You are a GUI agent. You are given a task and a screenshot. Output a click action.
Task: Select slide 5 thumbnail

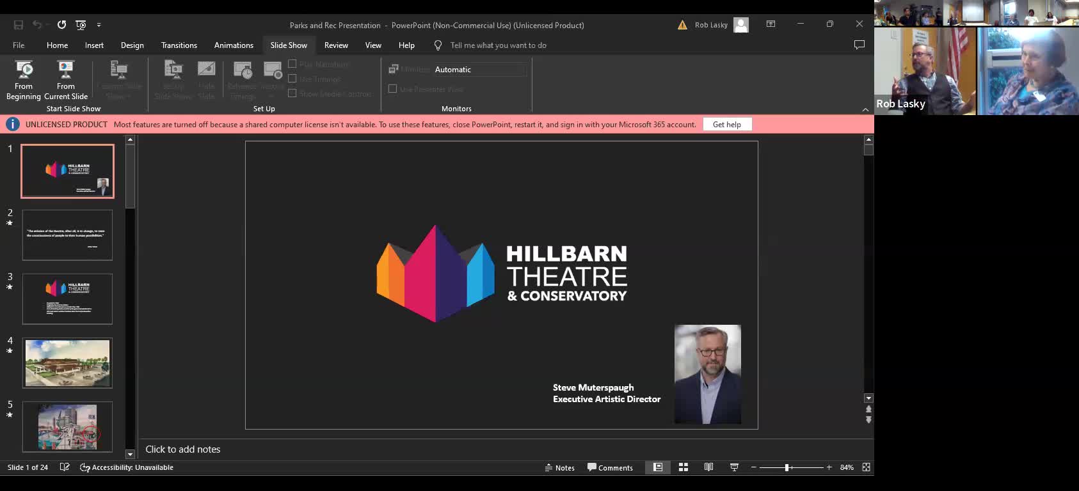pos(67,427)
